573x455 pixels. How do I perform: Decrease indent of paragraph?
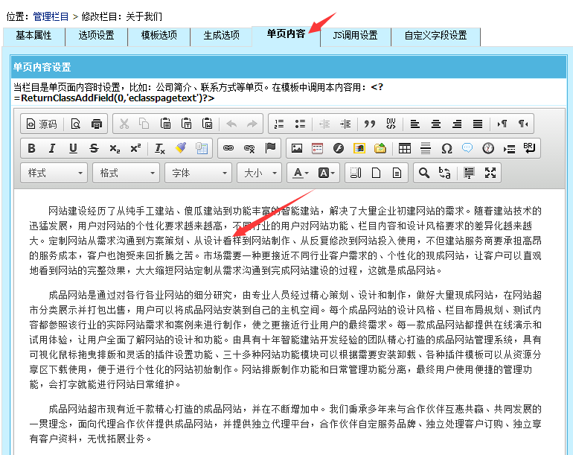(324, 124)
